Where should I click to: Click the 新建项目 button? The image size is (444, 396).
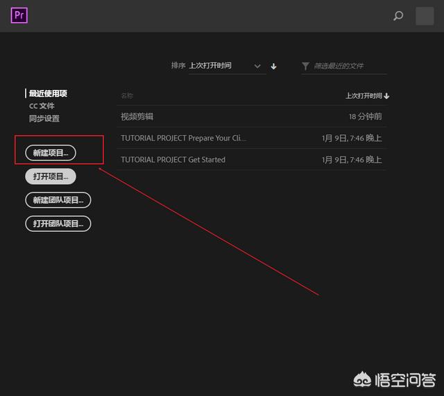(51, 153)
